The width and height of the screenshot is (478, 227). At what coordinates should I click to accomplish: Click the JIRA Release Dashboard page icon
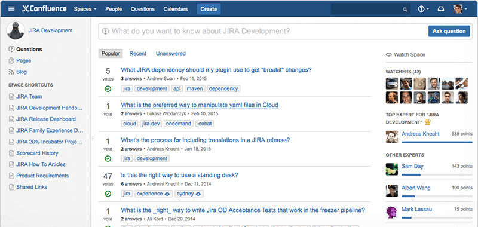click(x=11, y=119)
